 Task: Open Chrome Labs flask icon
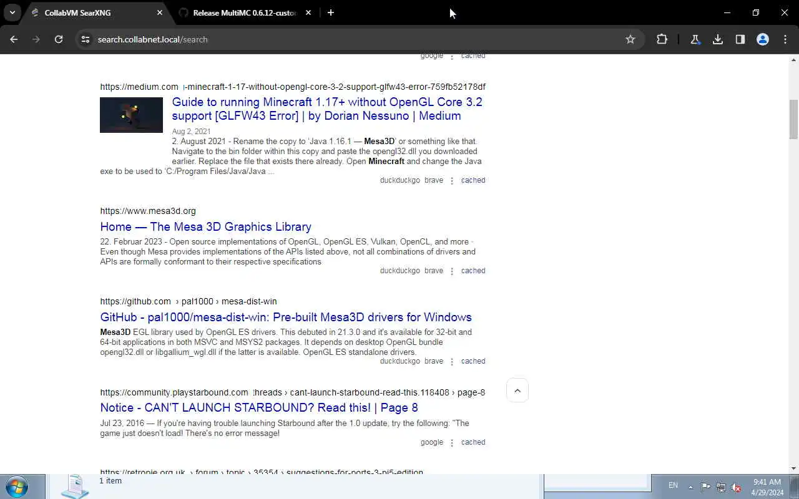695,39
